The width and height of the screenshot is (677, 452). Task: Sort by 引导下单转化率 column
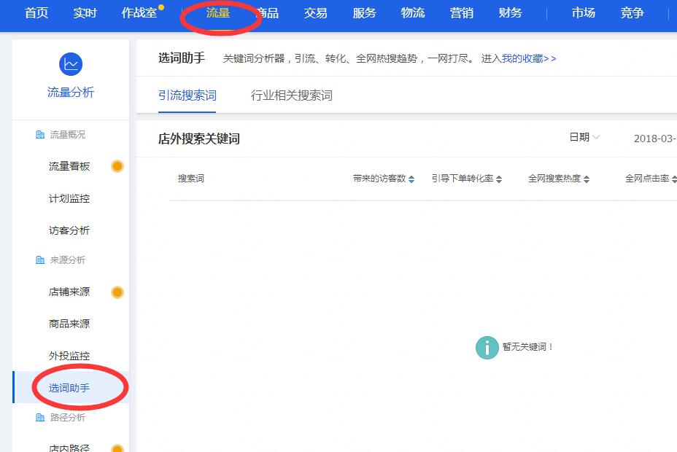pyautogui.click(x=499, y=179)
